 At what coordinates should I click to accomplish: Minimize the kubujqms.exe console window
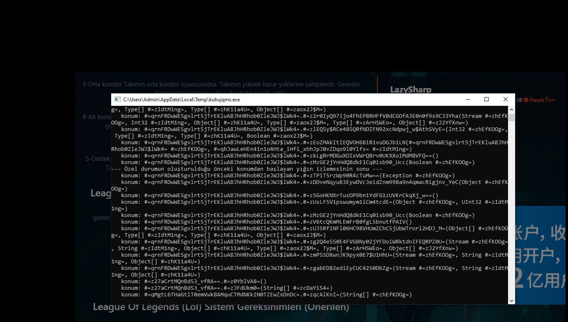pyautogui.click(x=468, y=100)
